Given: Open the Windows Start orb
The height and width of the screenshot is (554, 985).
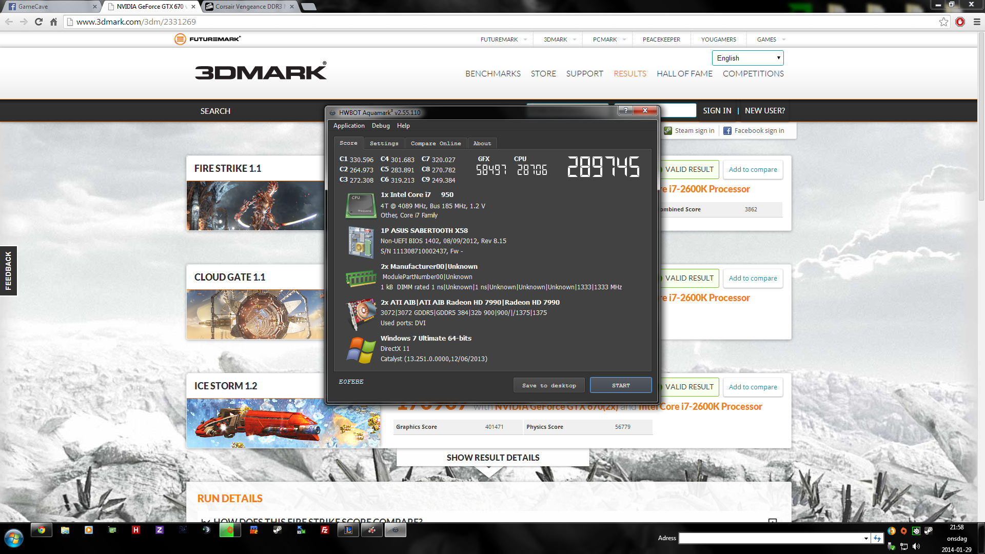Looking at the screenshot, I should [13, 539].
